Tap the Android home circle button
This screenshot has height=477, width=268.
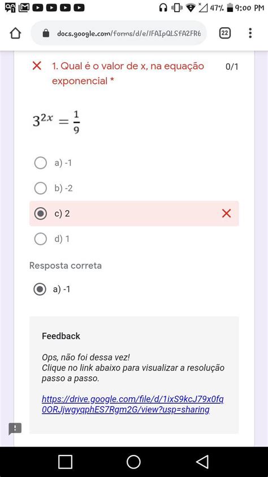133,462
